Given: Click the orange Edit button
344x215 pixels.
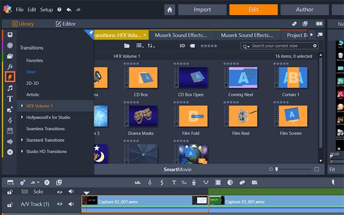Looking at the screenshot, I should click(x=253, y=10).
